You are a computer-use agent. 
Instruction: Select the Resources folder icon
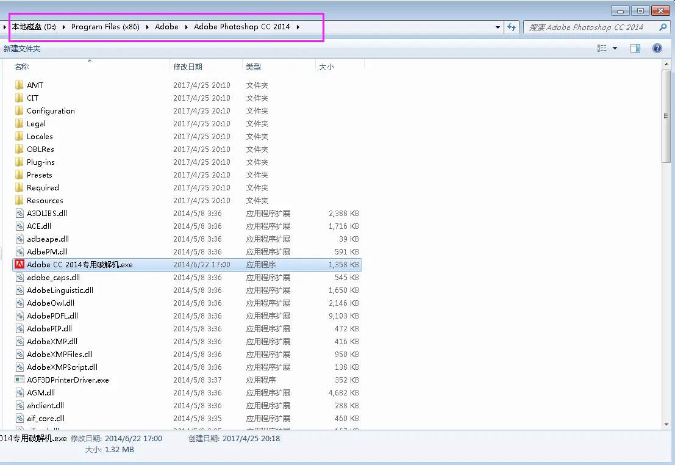[x=19, y=200]
